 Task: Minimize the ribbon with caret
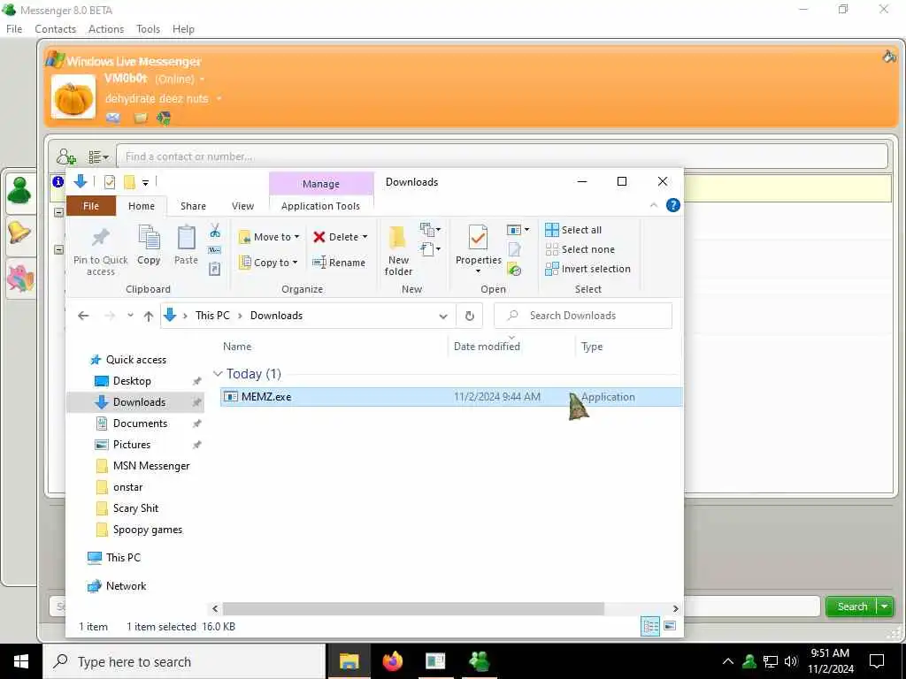654,205
